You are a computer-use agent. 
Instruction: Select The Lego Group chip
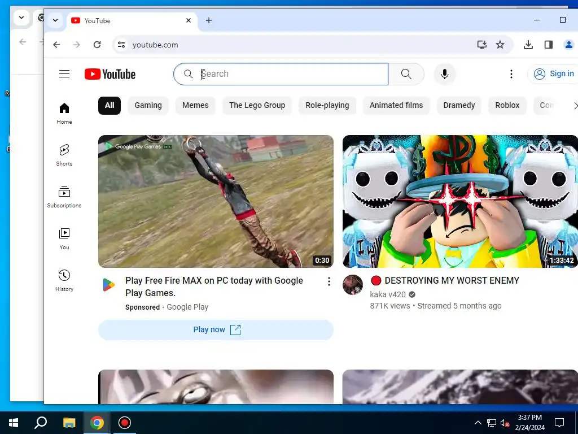point(257,105)
